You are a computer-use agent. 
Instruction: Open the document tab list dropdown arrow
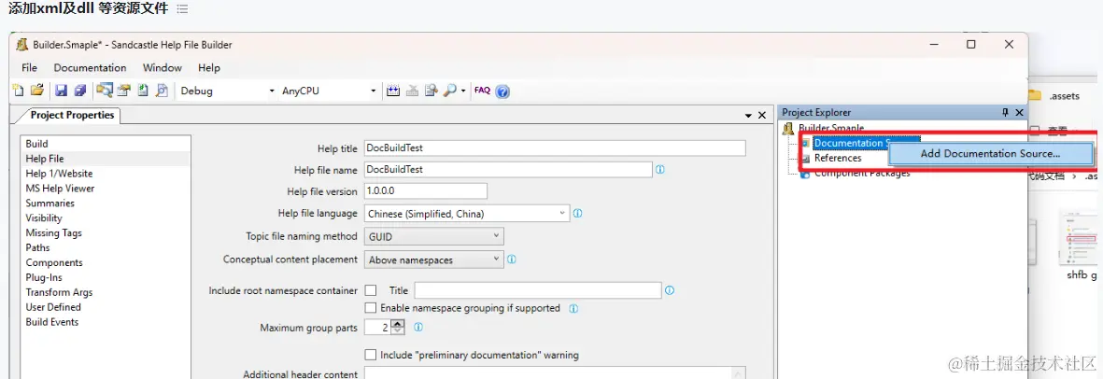click(748, 116)
